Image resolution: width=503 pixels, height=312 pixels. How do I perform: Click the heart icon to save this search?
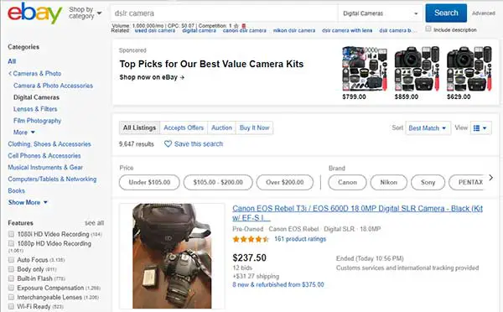tap(168, 143)
